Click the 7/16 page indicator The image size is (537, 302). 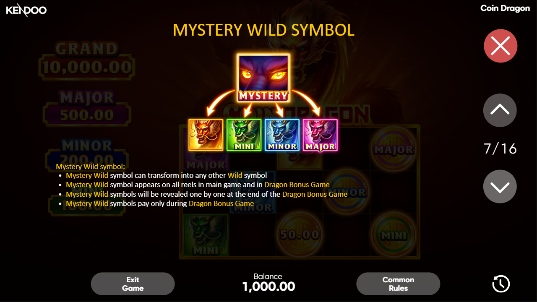click(500, 148)
